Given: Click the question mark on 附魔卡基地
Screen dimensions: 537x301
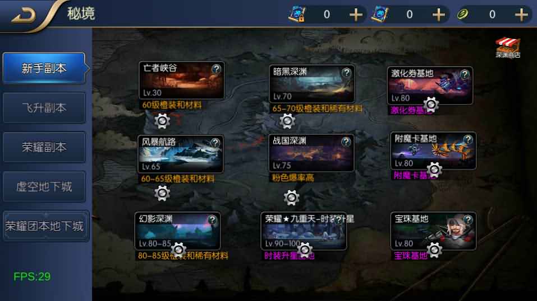Looking at the screenshot, I should pos(468,139).
